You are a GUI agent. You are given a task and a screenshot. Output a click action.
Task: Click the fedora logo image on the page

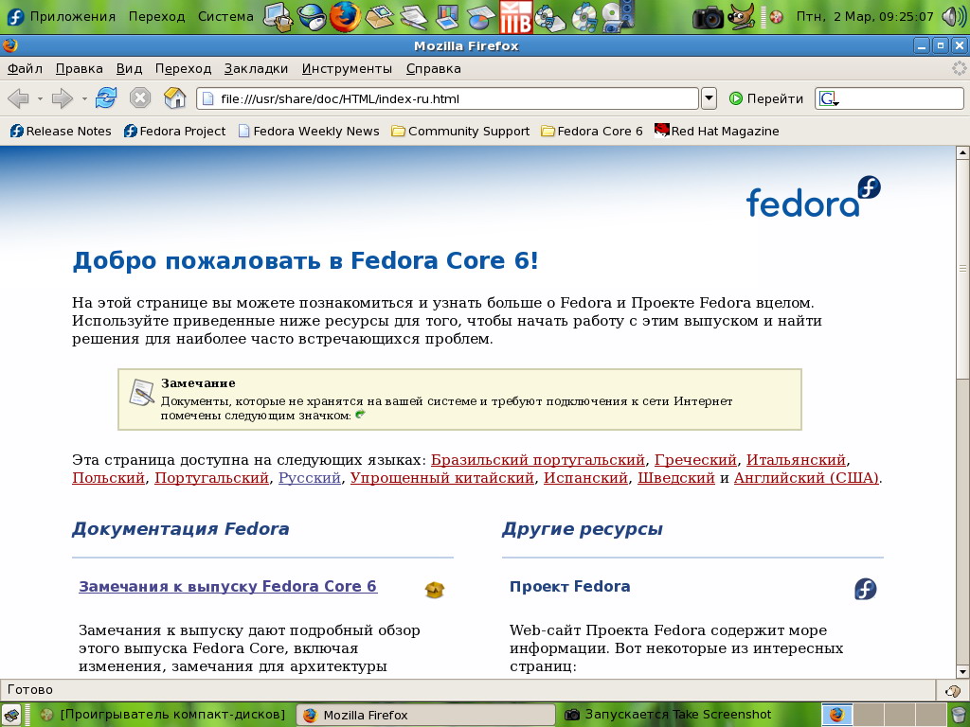click(814, 197)
